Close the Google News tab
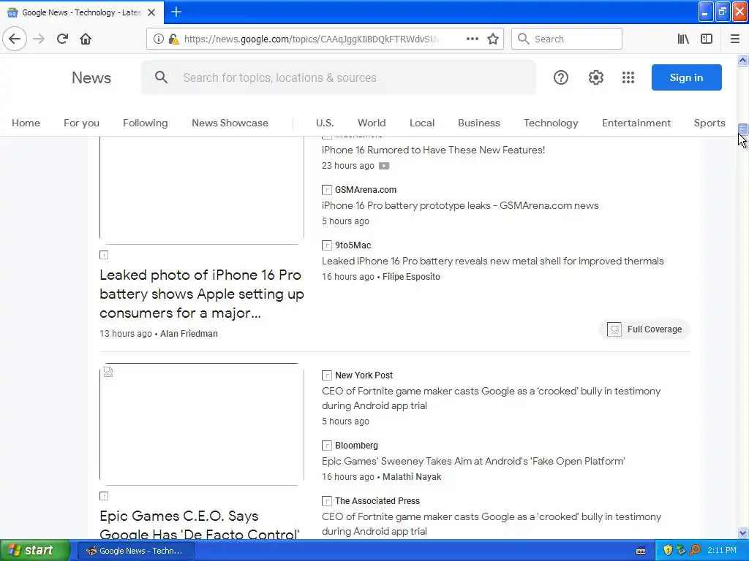Image resolution: width=749 pixels, height=561 pixels. 151,12
